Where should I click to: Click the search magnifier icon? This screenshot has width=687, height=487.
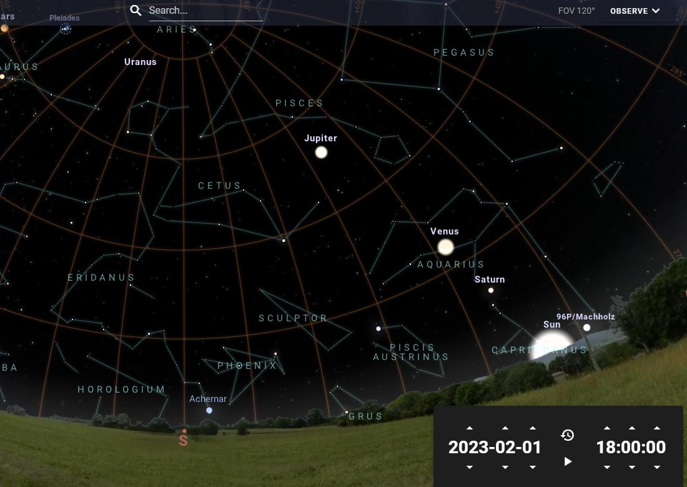click(x=136, y=11)
